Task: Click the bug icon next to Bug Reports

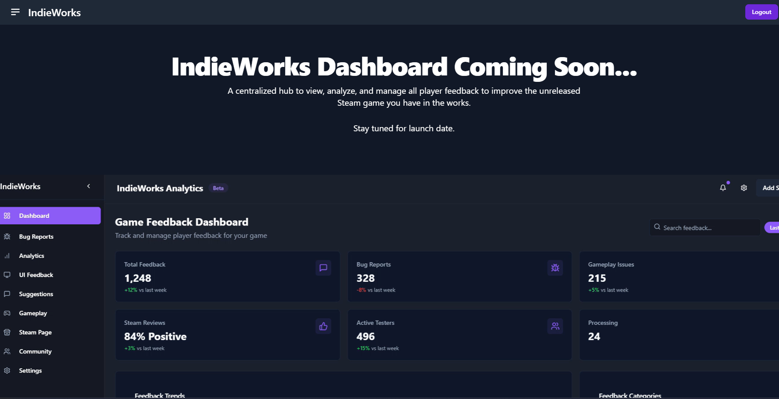Action: click(x=7, y=237)
